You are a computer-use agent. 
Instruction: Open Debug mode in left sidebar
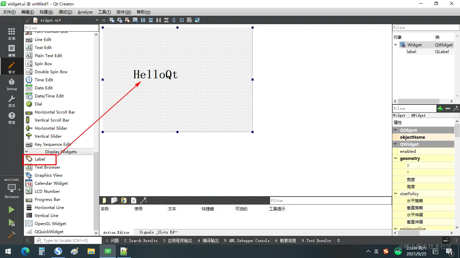(x=12, y=84)
